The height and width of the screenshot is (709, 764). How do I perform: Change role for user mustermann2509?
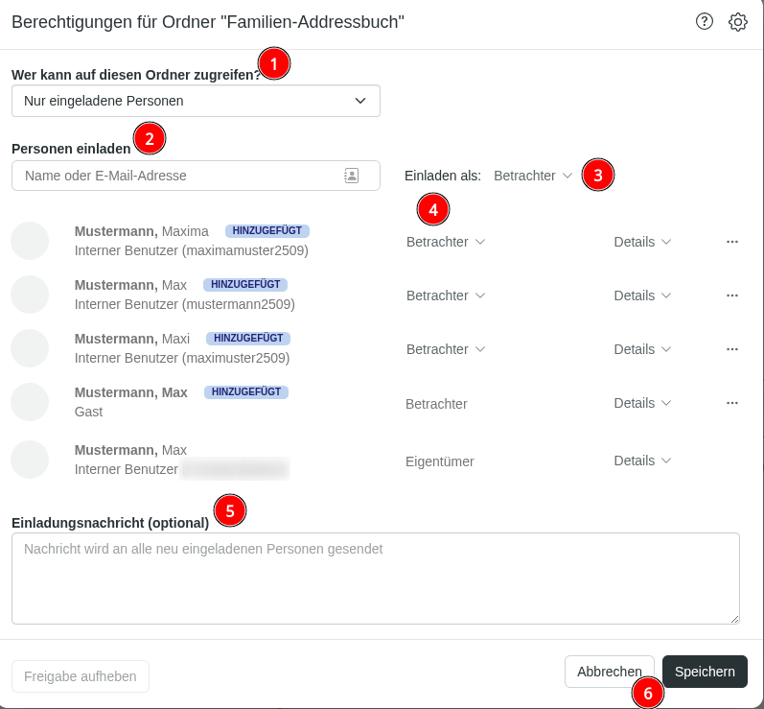tap(446, 295)
